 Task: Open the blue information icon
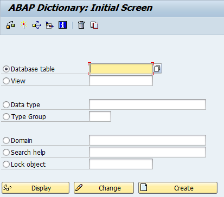62,25
